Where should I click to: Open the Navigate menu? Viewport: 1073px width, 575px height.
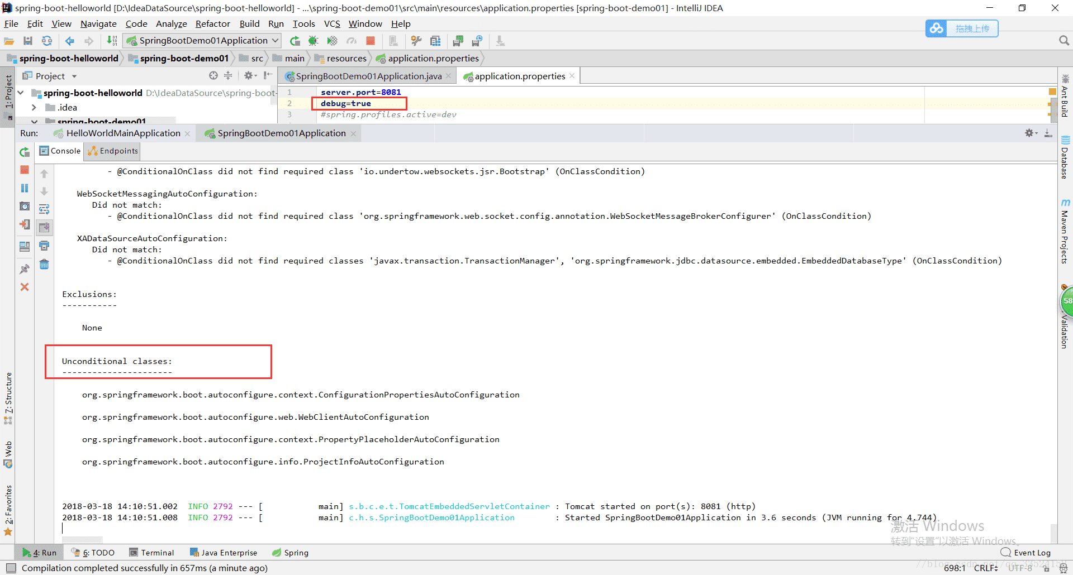pyautogui.click(x=98, y=23)
